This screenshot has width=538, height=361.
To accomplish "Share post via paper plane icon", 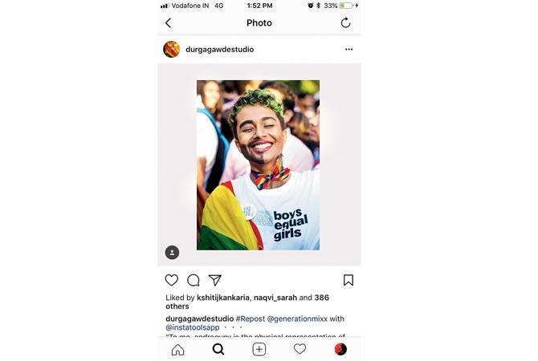I will (x=214, y=280).
